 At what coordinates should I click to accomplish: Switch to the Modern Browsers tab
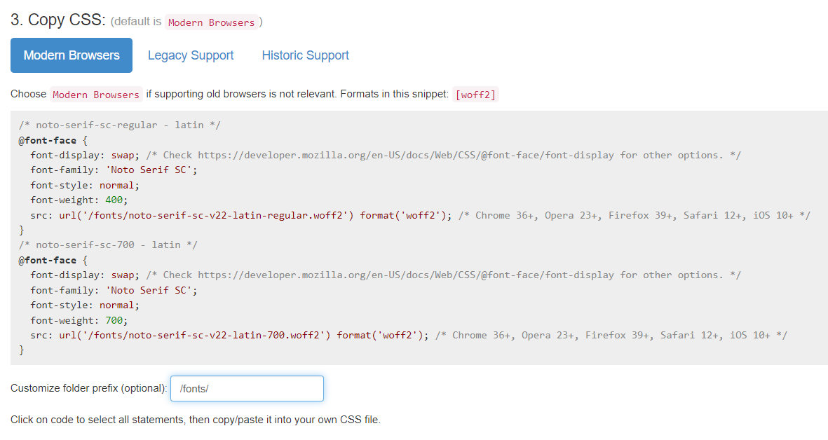pos(72,55)
